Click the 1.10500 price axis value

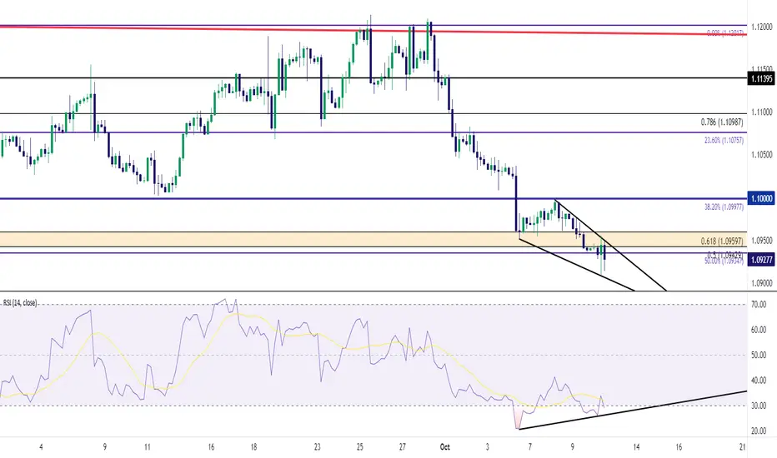(x=762, y=155)
